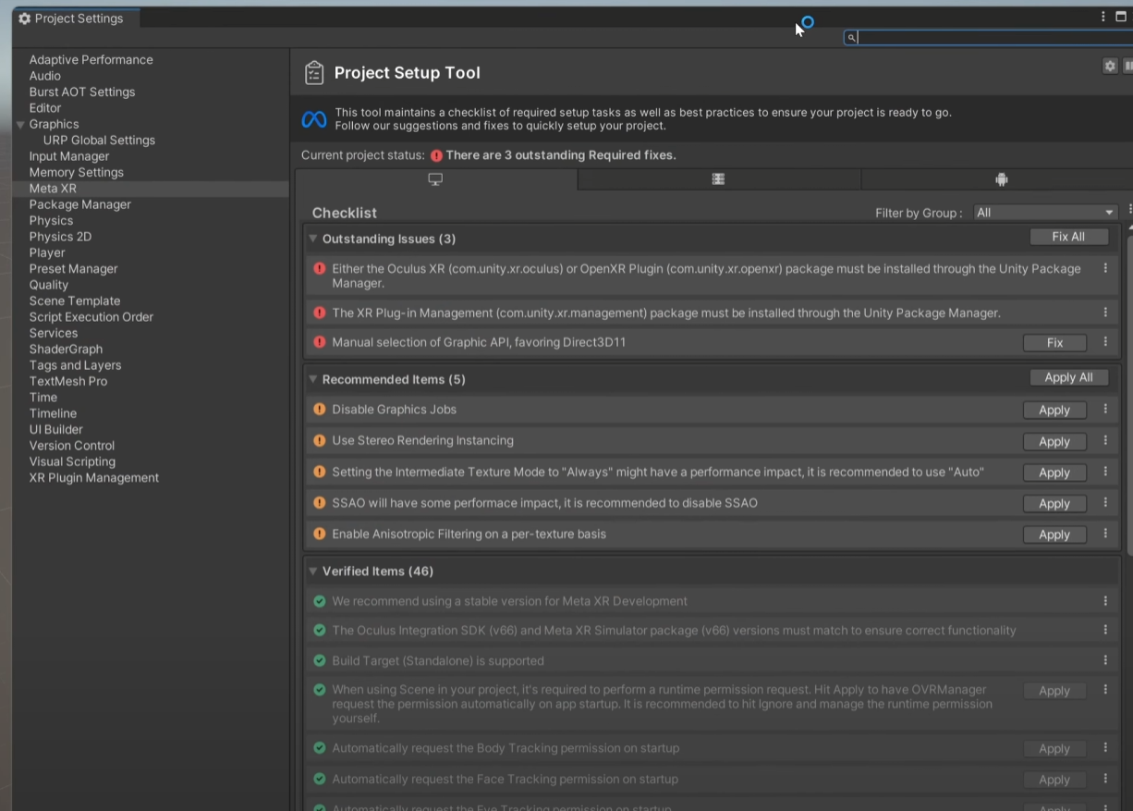Apply Disable Graphics Jobs recommendation

pyautogui.click(x=1054, y=410)
